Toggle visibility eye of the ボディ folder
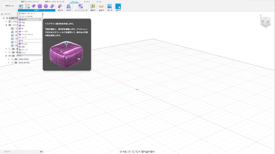Viewport: 275px width, 154px height. tap(10, 56)
